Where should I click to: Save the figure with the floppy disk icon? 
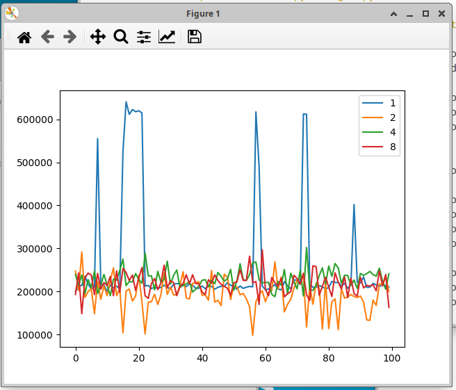click(x=195, y=38)
